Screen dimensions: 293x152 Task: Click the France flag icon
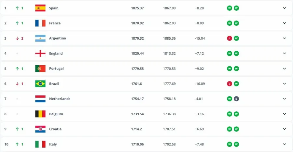(x=40, y=23)
